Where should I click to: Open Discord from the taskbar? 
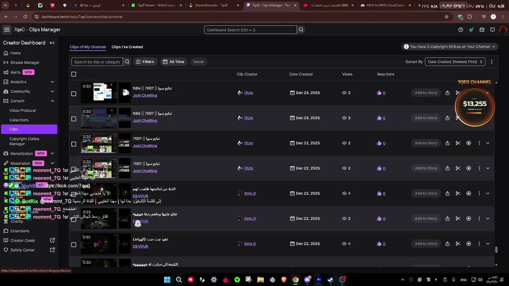tap(307, 280)
